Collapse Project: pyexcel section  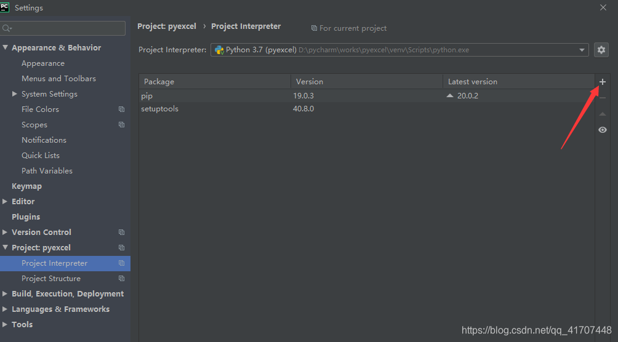point(5,247)
